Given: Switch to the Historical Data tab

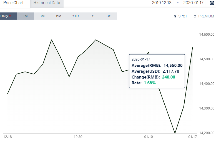Looking at the screenshot, I should (47, 3).
